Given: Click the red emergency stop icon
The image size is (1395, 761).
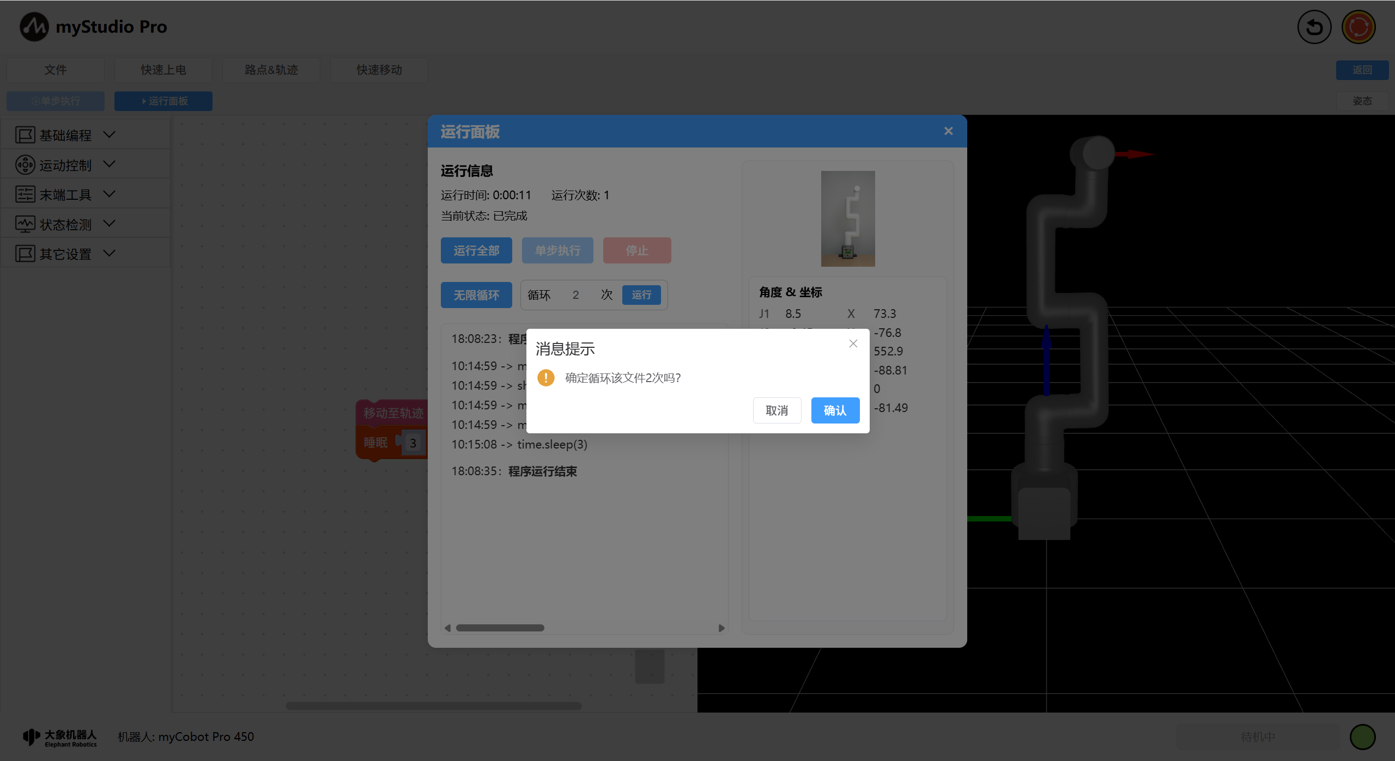Looking at the screenshot, I should (1358, 27).
